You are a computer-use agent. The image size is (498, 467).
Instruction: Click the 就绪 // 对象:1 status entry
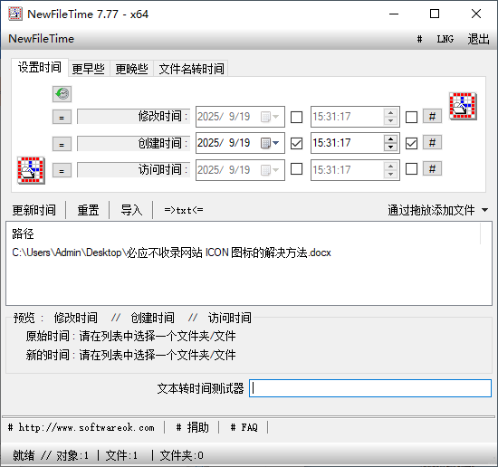point(51,455)
